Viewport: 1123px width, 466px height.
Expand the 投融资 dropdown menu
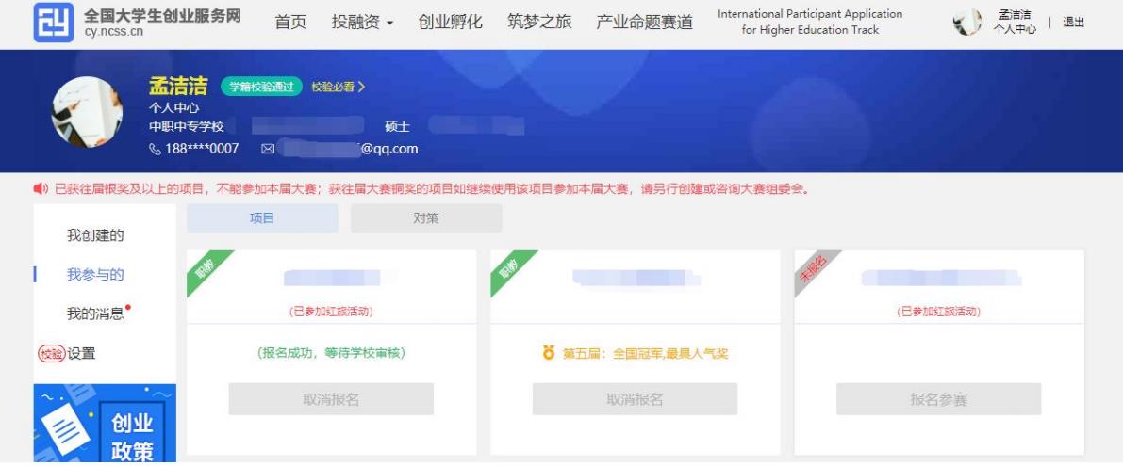(x=362, y=24)
